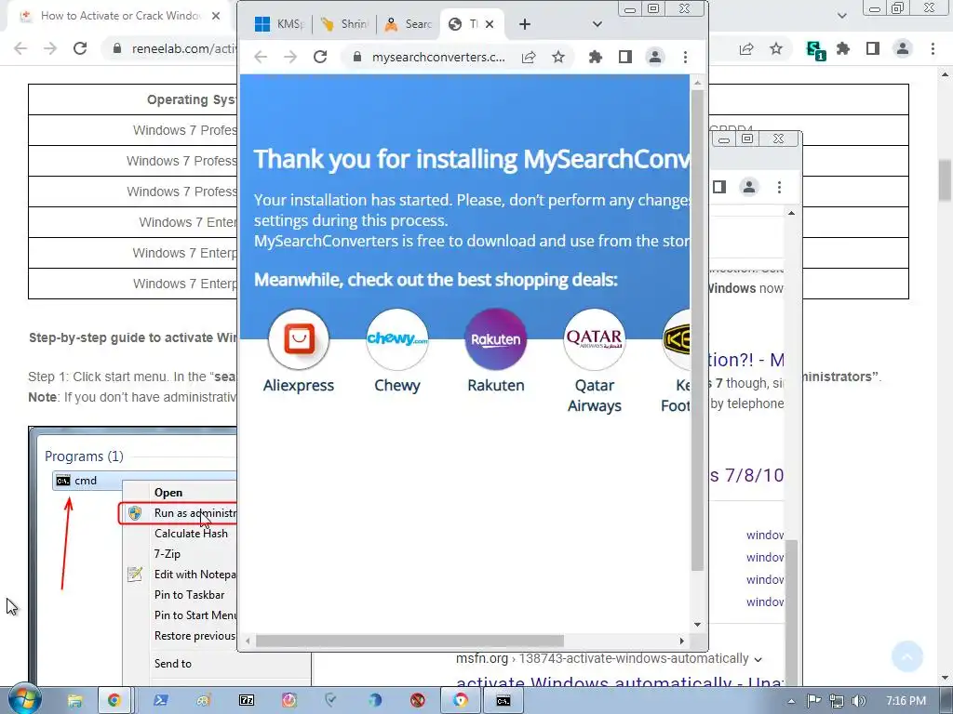
Task: Open profile avatar in front window
Action: [655, 57]
